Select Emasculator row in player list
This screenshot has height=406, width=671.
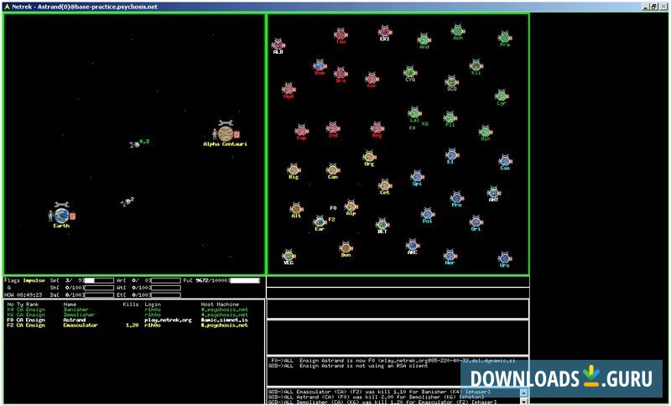tap(126, 325)
